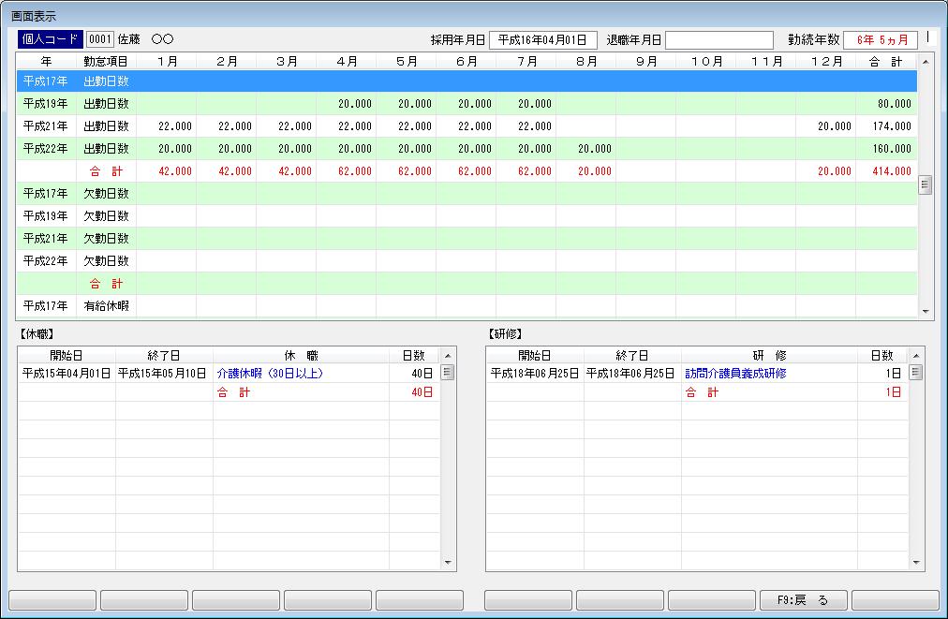Image resolution: width=948 pixels, height=619 pixels.
Task: Click the attendance table's vertical scrollbar thumb
Action: click(926, 184)
